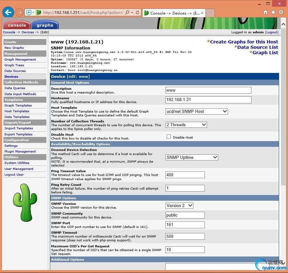Open Graph Templates in sidebar
288x273 pixels.
pyautogui.click(x=18, y=106)
